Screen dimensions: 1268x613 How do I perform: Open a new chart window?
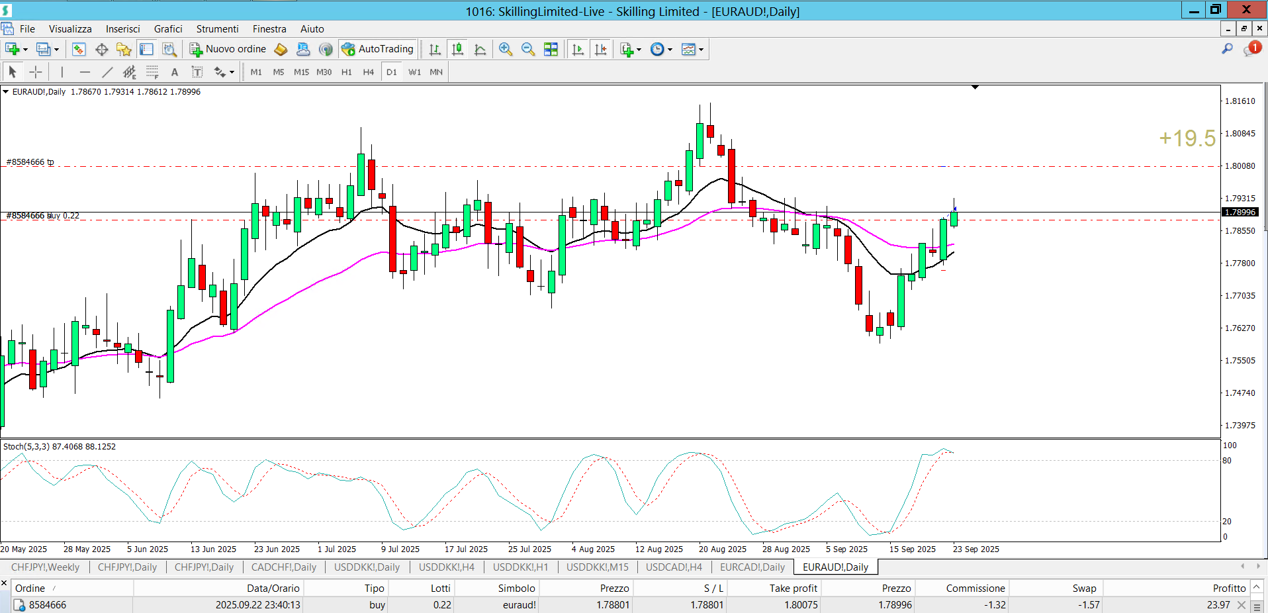click(11, 49)
